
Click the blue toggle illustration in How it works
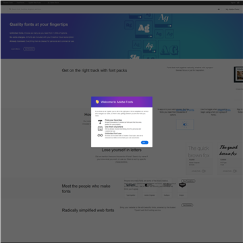(185, 124)
